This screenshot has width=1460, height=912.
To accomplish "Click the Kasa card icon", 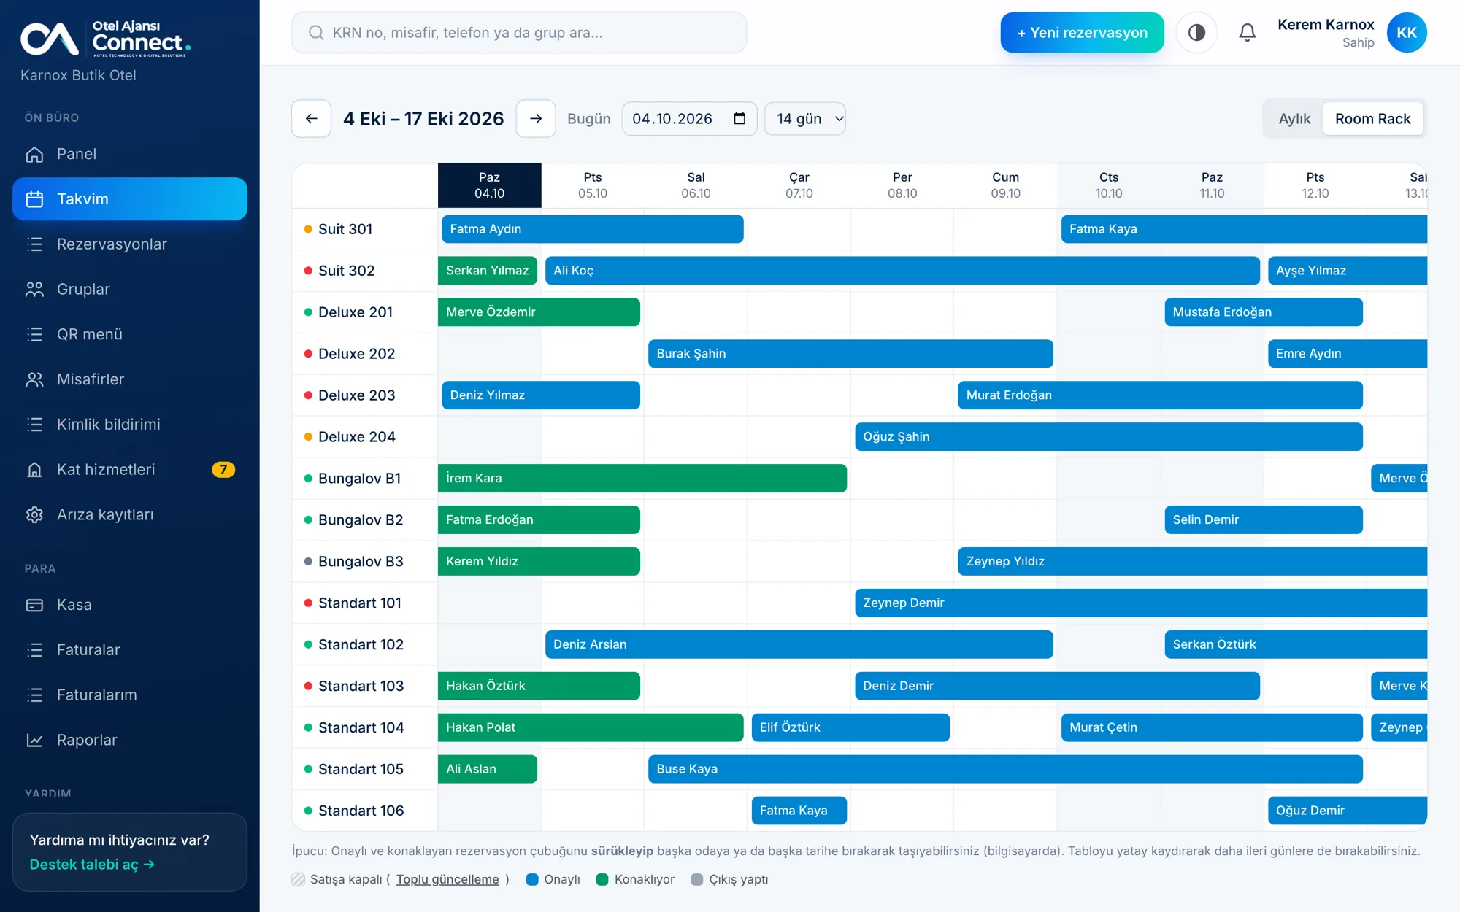I will (x=34, y=605).
